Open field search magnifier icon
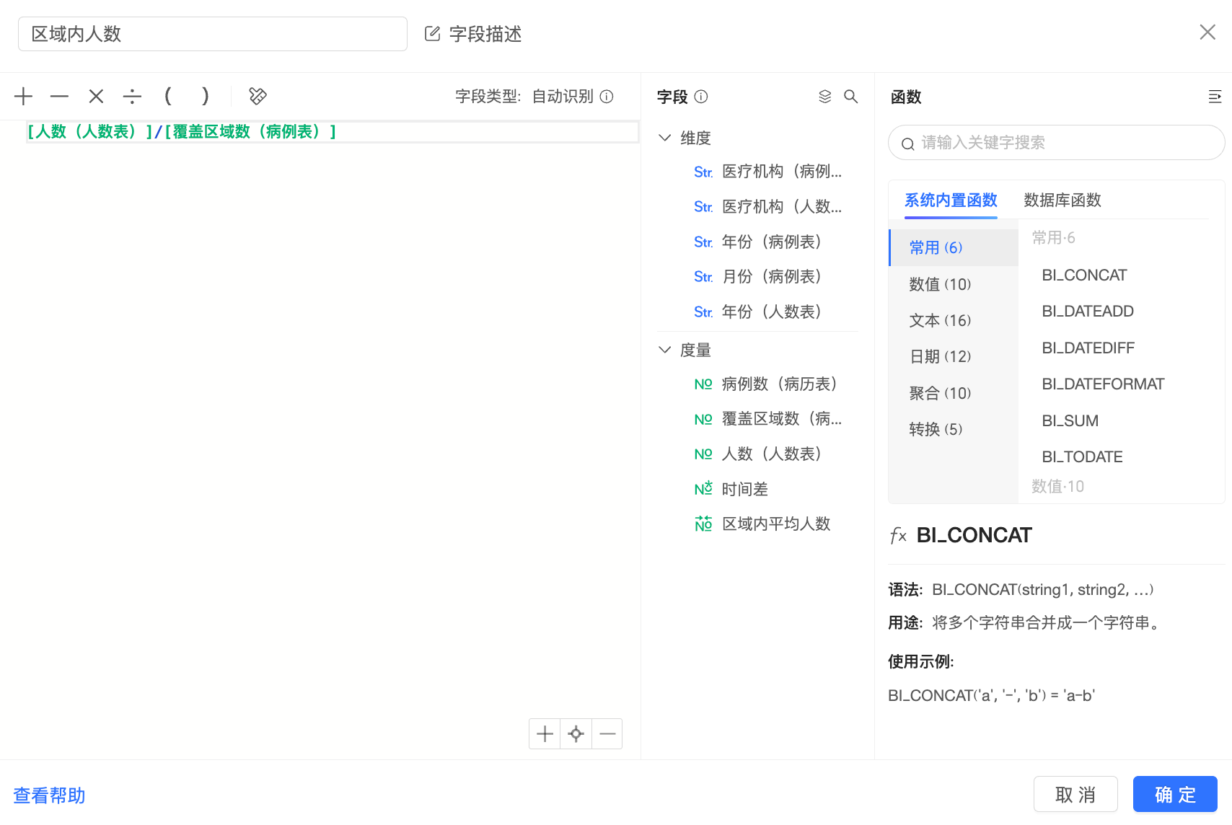1232x825 pixels. [x=851, y=96]
